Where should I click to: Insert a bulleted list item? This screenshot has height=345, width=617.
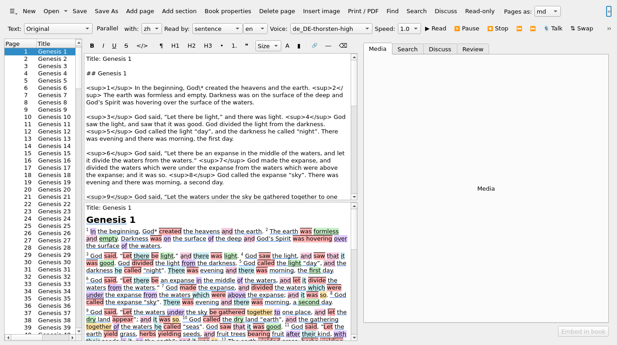pos(221,45)
